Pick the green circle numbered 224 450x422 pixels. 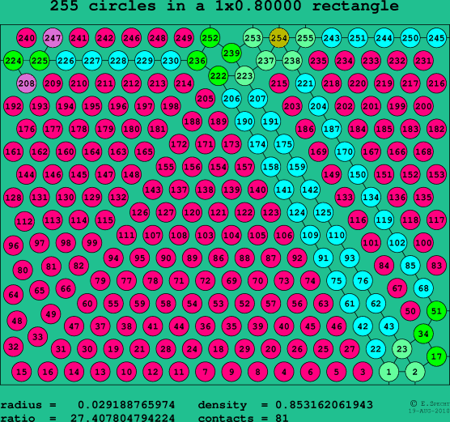(x=13, y=61)
